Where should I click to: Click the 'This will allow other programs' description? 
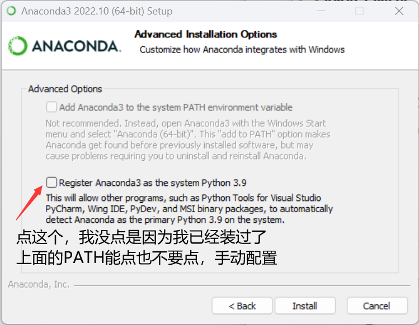click(189, 209)
